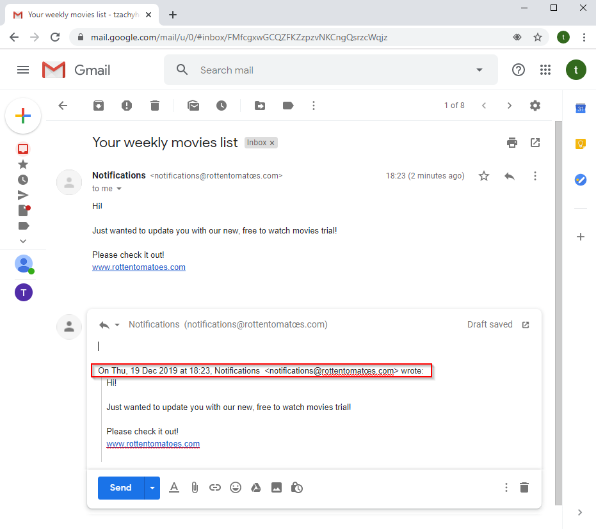Image resolution: width=596 pixels, height=529 pixels.
Task: Click the search magnifier icon
Action: pyautogui.click(x=182, y=70)
